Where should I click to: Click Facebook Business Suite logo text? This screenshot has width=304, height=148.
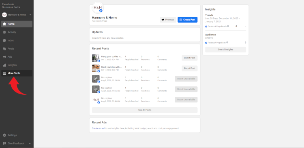[11, 6]
